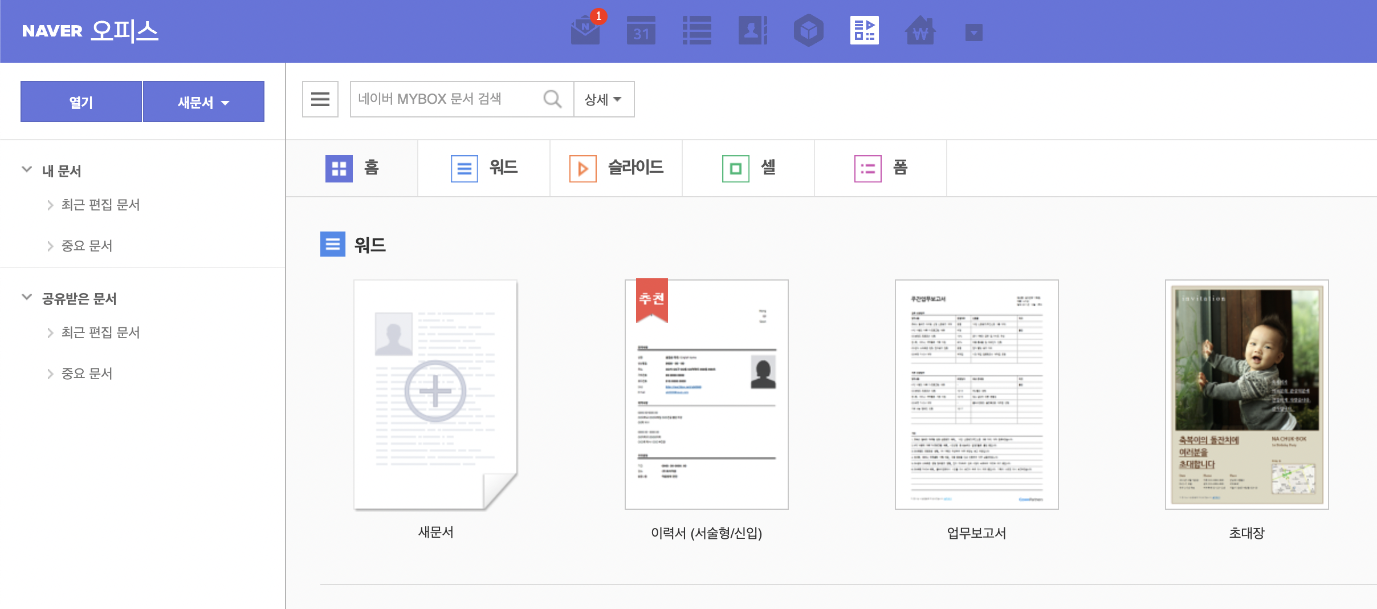1377x609 pixels.
Task: Toggle the hamburger menu sidebar button
Action: tap(320, 99)
